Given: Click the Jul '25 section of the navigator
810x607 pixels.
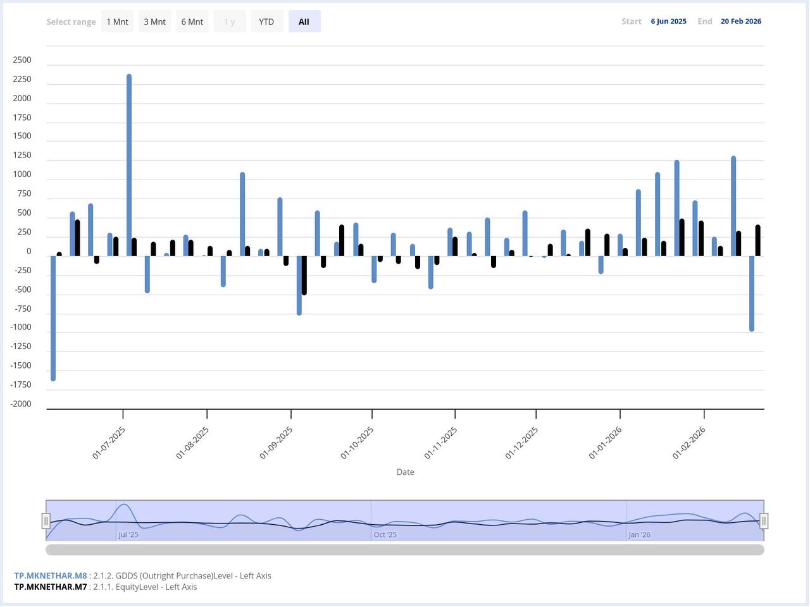Looking at the screenshot, I should [129, 534].
